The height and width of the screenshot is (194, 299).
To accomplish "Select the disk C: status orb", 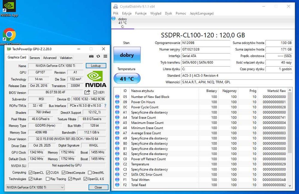I will click(113, 19).
